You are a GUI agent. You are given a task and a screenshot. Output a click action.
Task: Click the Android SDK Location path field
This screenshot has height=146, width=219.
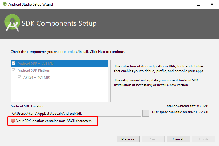(76, 113)
